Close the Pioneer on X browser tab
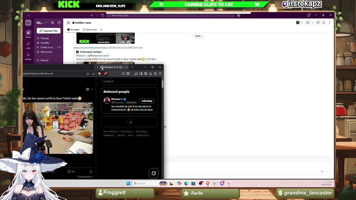356x200 pixels. pos(126,67)
